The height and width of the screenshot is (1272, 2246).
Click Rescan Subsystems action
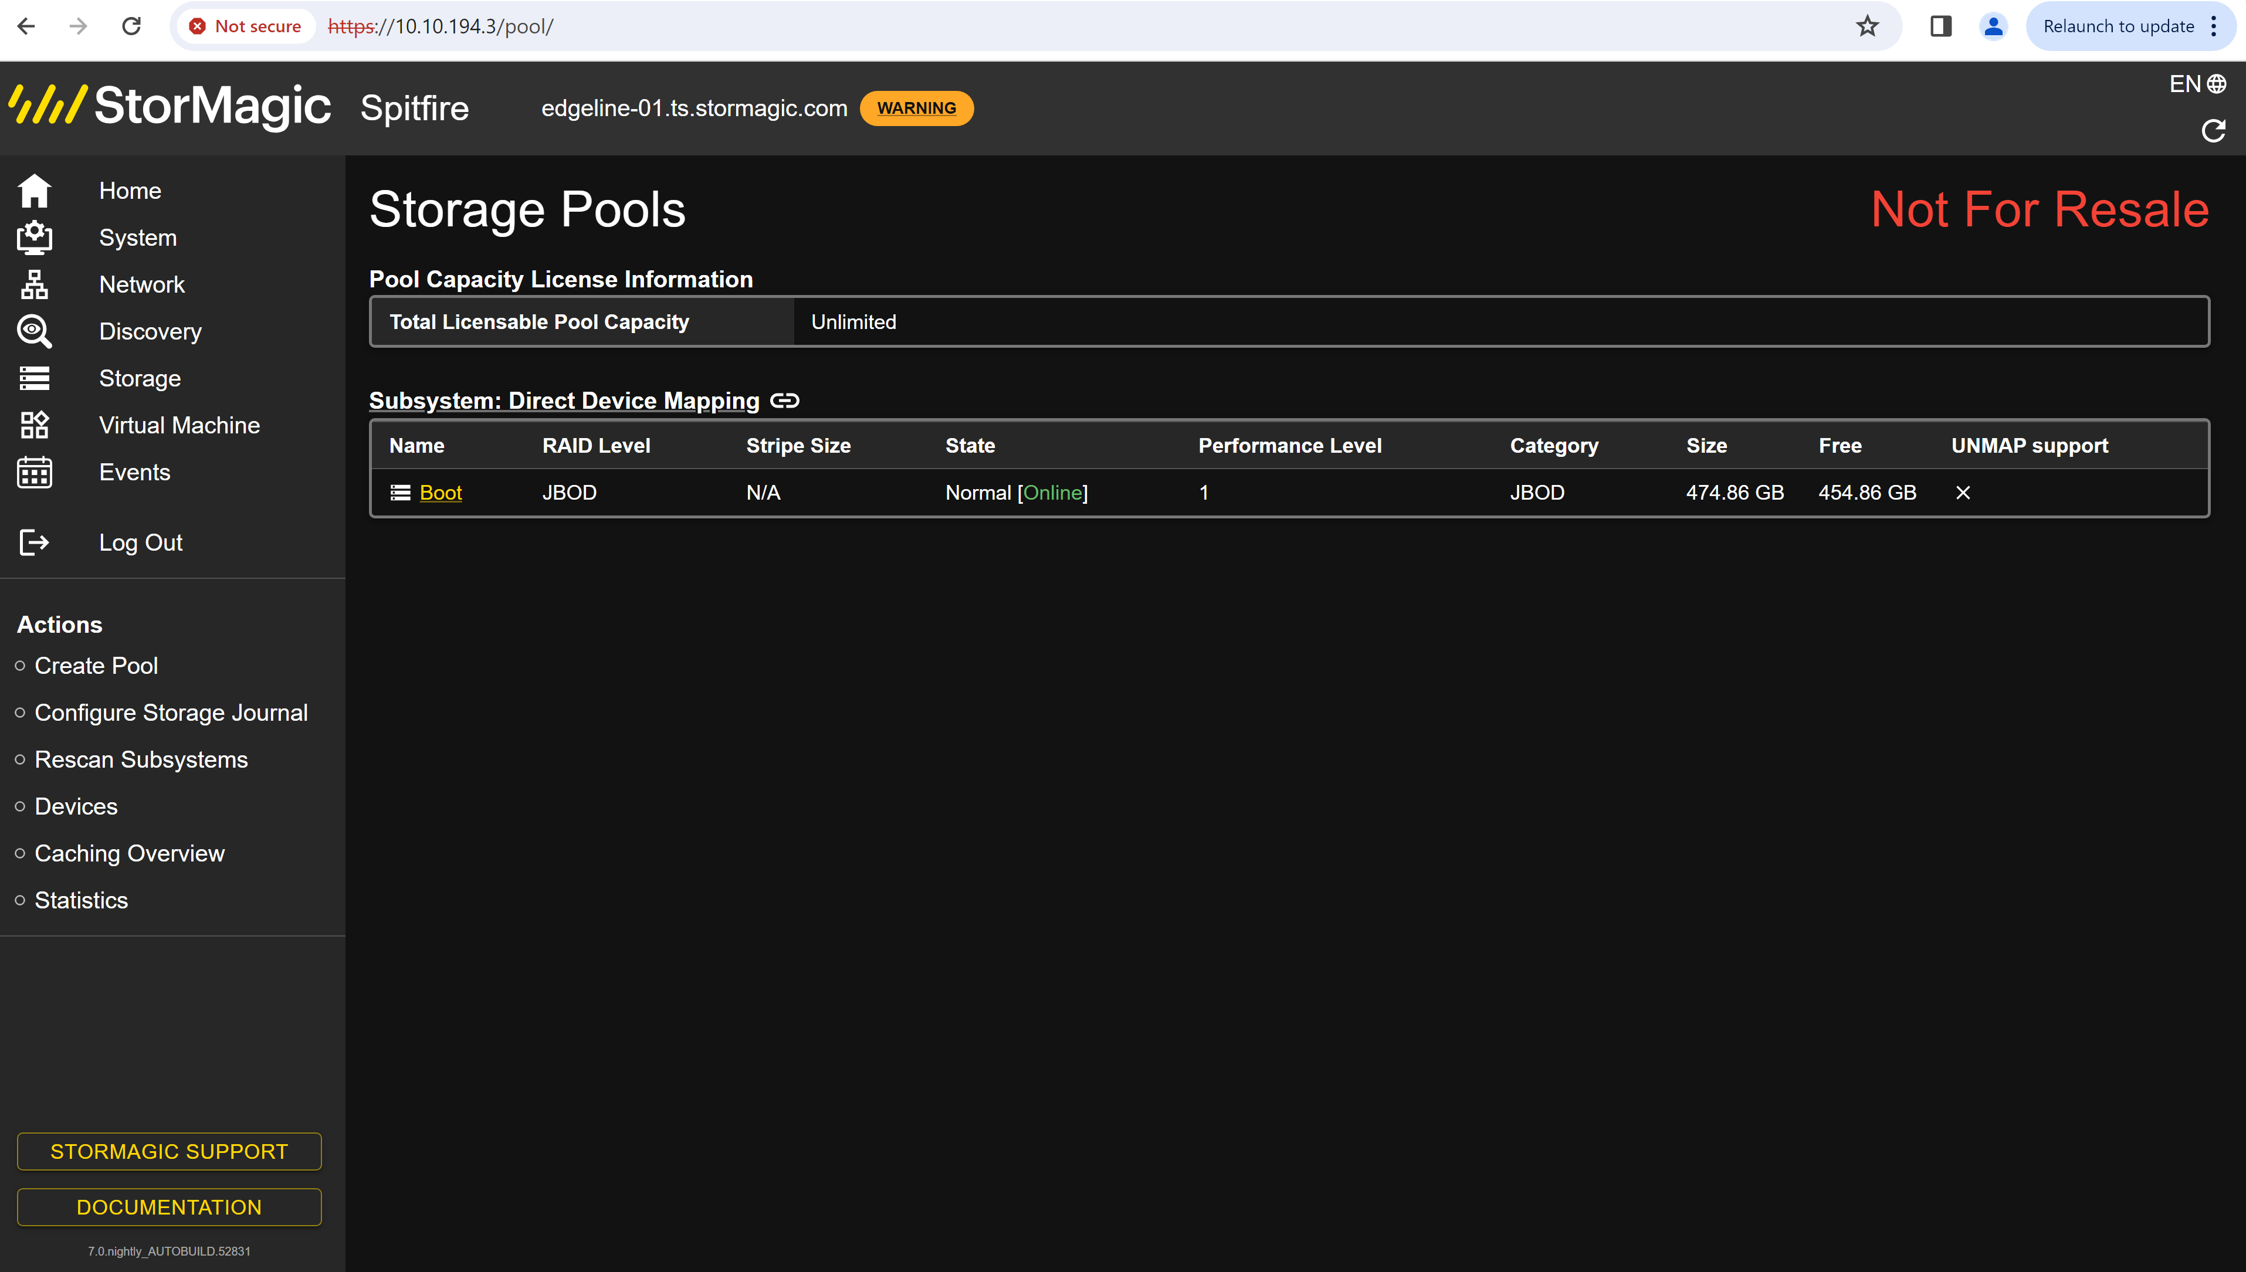click(141, 760)
